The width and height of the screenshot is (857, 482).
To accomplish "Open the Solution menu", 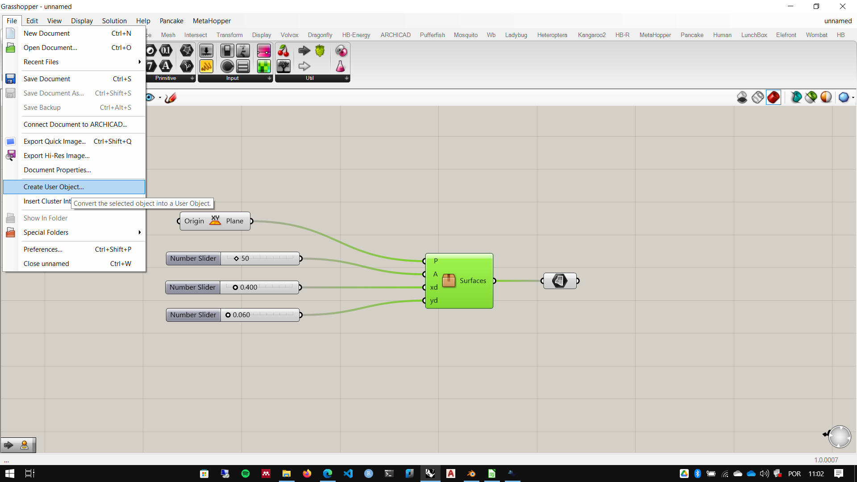I will point(114,21).
